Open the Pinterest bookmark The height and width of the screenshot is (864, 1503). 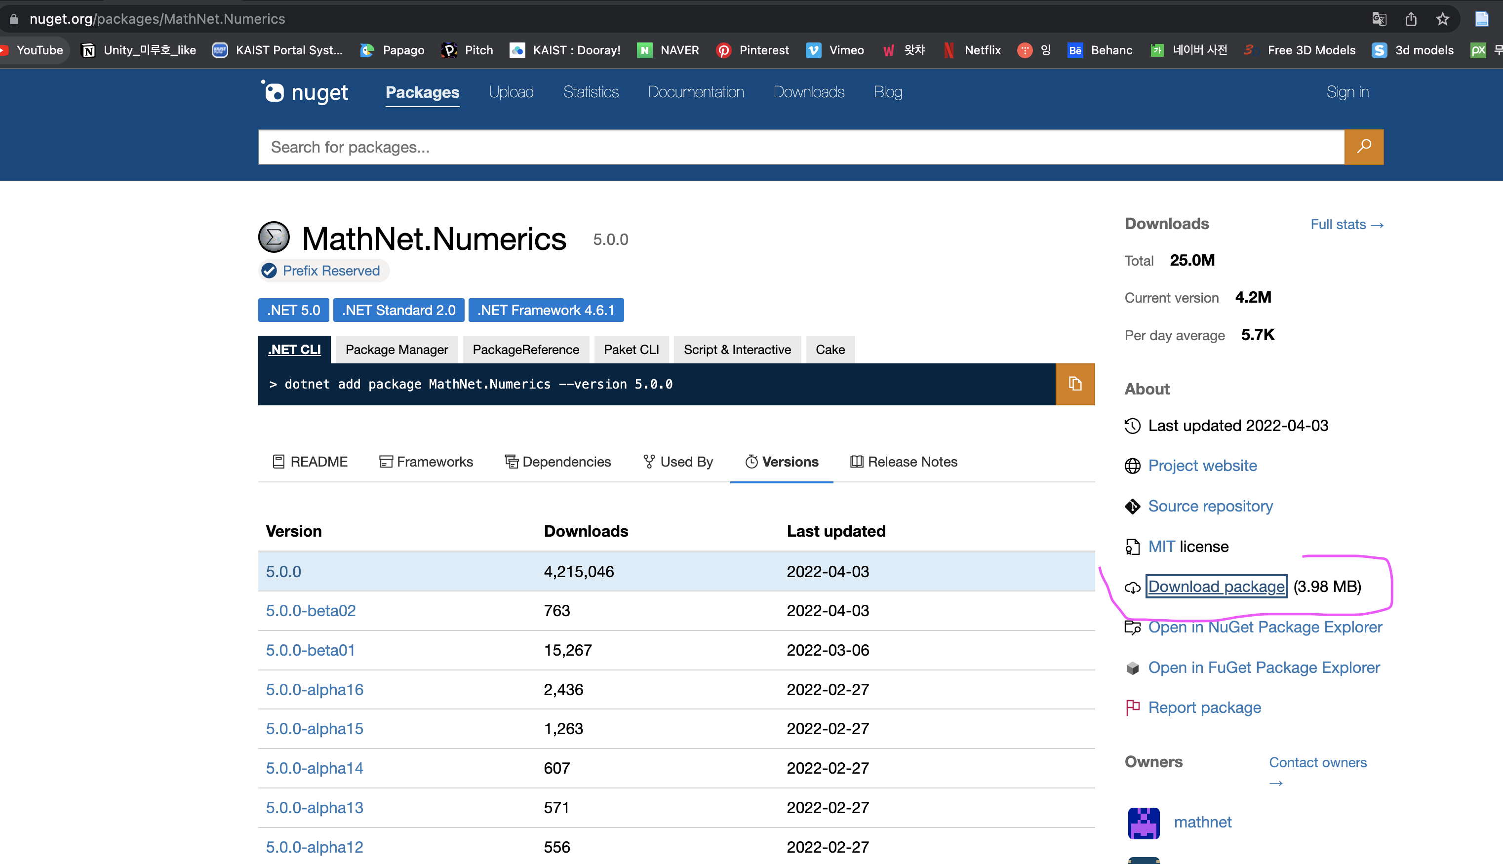[752, 50]
